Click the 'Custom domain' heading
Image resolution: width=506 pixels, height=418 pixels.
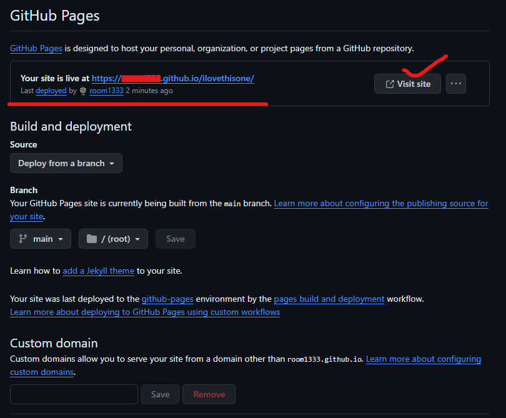click(54, 343)
